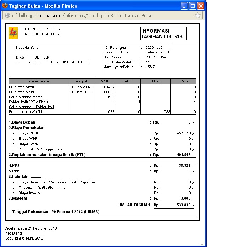Screen dimensions: 241x247
Task: Click the infobillingpln URL address field
Action: (x=102, y=15)
